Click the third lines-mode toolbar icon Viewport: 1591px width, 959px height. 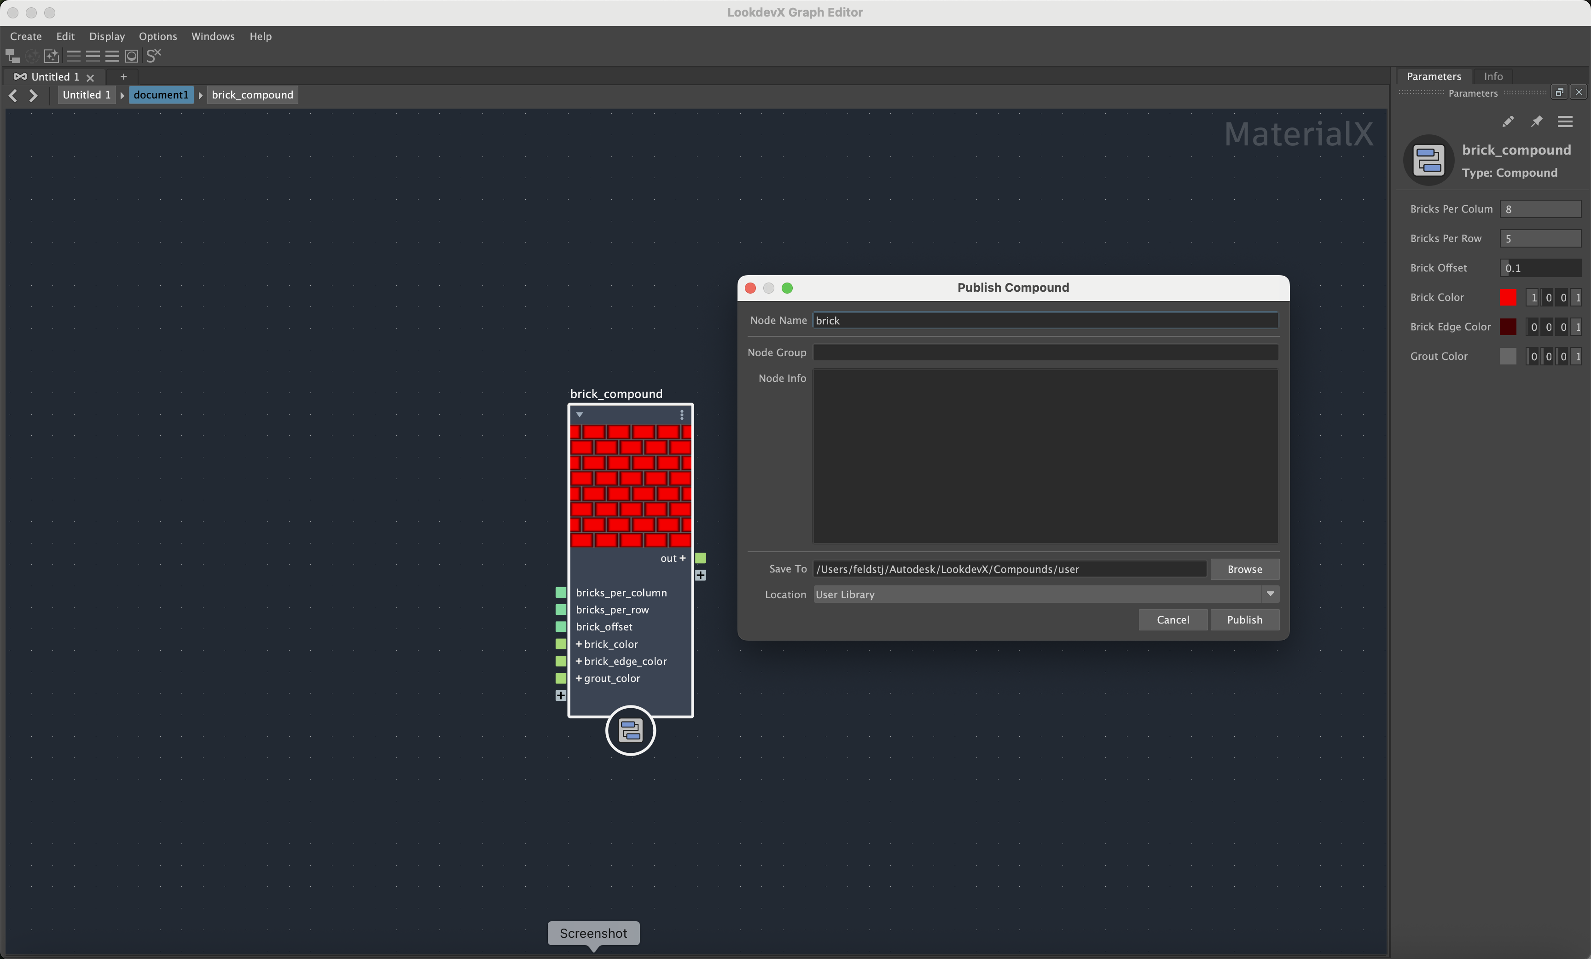point(112,56)
